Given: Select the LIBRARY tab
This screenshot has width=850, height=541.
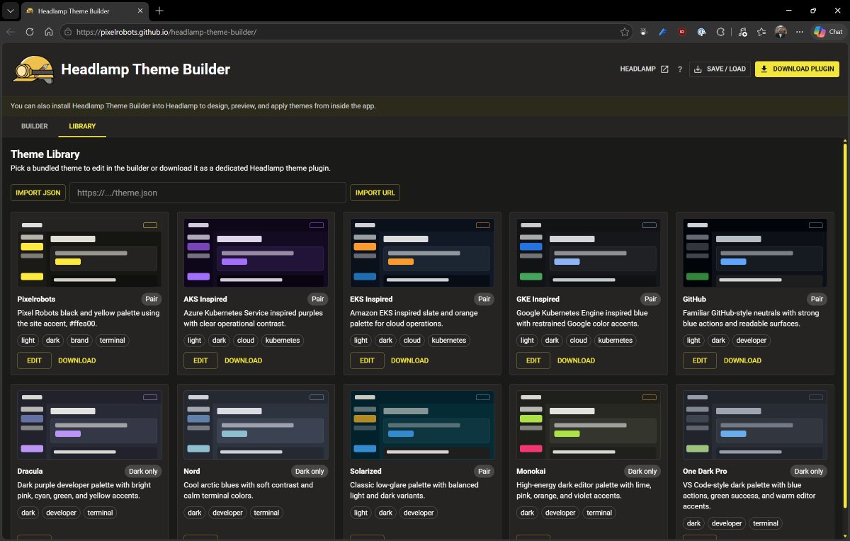Looking at the screenshot, I should point(82,126).
